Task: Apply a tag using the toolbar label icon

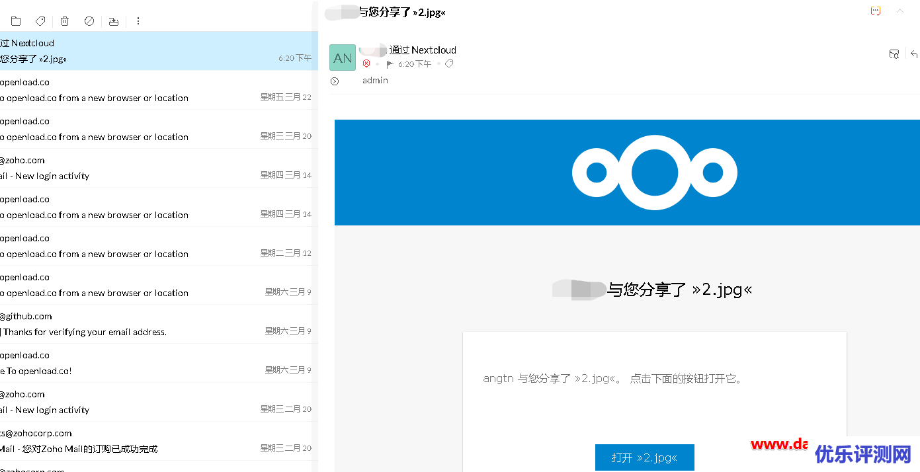Action: point(40,20)
